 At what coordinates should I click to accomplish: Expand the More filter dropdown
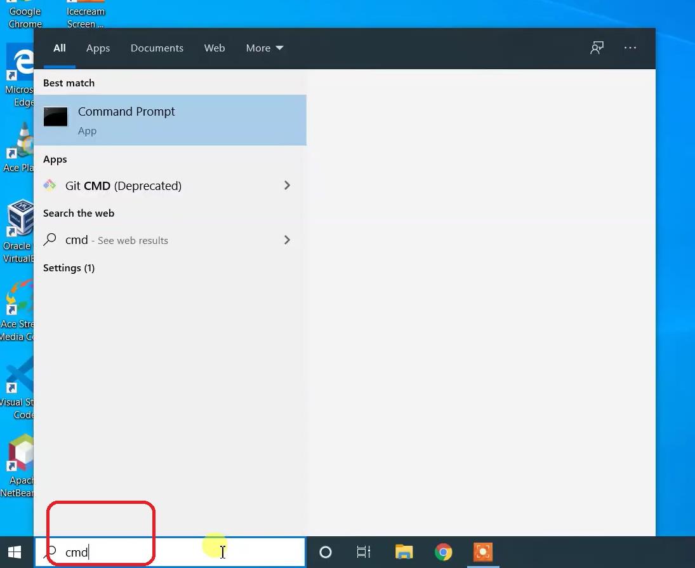(x=265, y=48)
